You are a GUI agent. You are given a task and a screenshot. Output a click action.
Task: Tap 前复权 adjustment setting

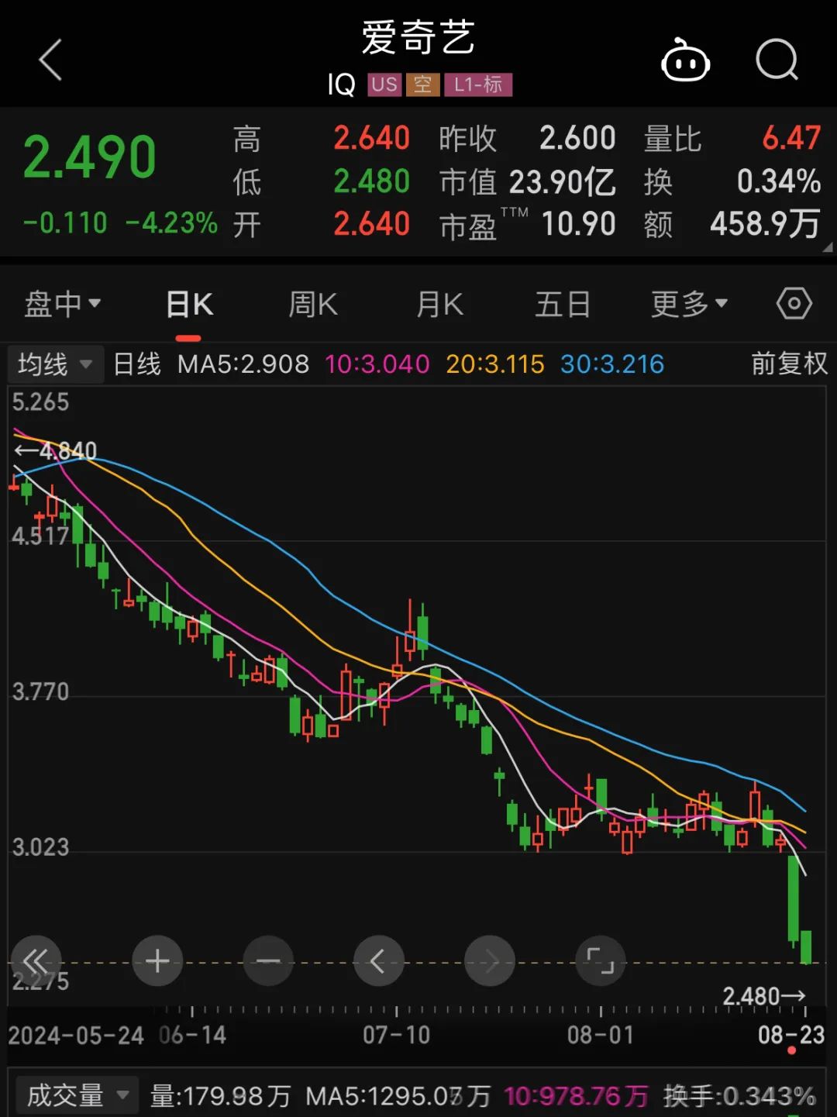pyautogui.click(x=789, y=364)
